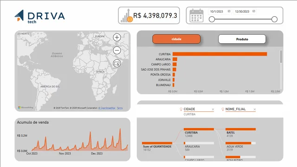Open the map Terms link
Viewport: 297px width, 167px height.
pyautogui.click(x=120, y=108)
